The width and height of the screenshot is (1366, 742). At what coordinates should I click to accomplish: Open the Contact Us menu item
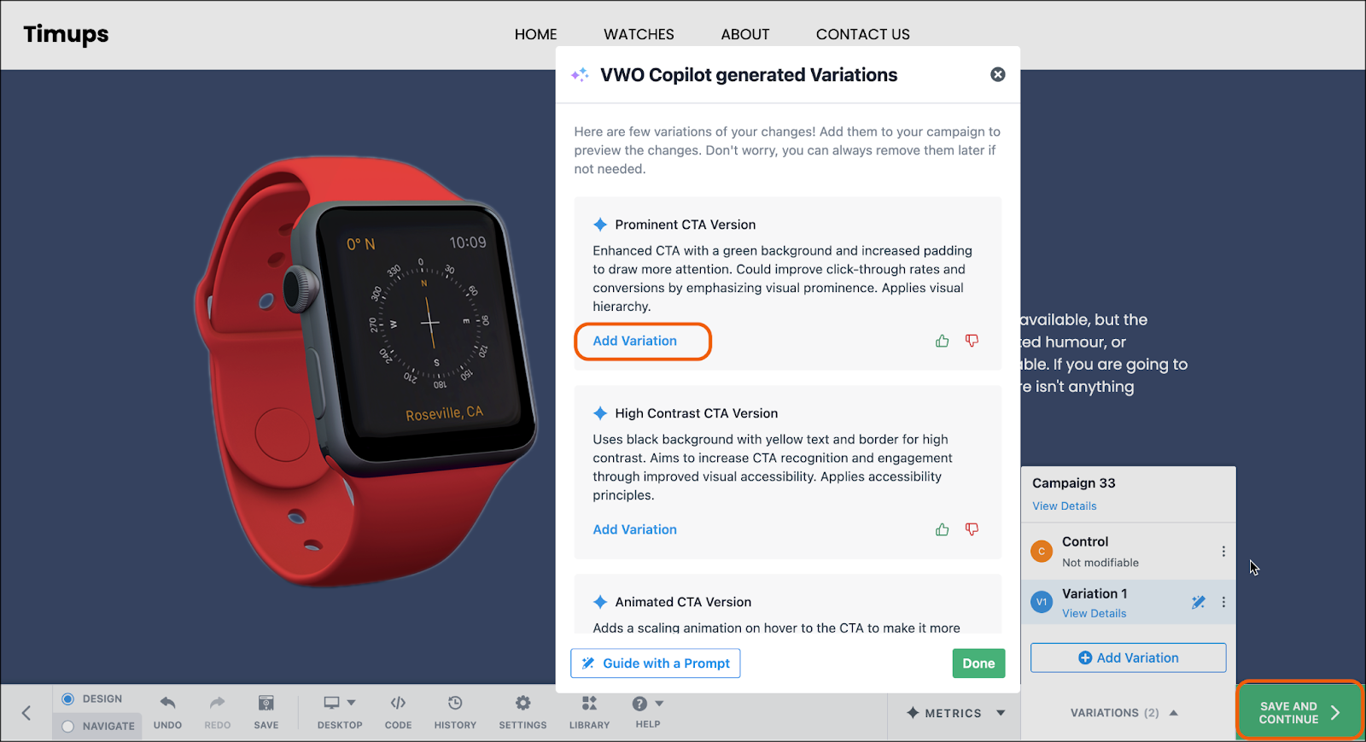tap(862, 34)
